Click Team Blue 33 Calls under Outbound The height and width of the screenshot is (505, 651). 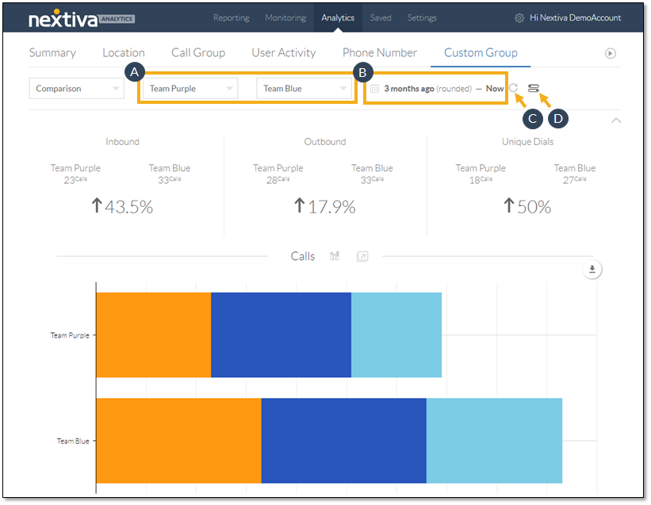pos(373,174)
